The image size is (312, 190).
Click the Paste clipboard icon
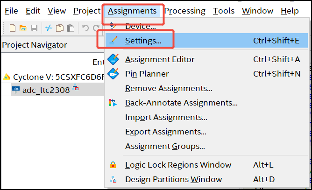tap(70, 28)
